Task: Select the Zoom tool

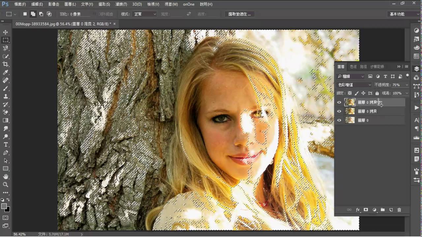Action: tap(6, 185)
